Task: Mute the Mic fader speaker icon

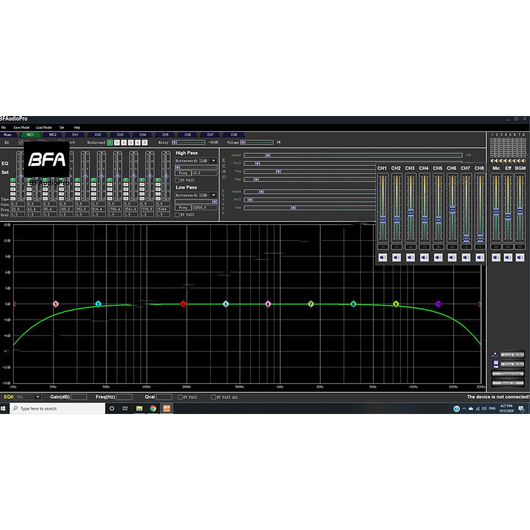Action: pyautogui.click(x=496, y=257)
